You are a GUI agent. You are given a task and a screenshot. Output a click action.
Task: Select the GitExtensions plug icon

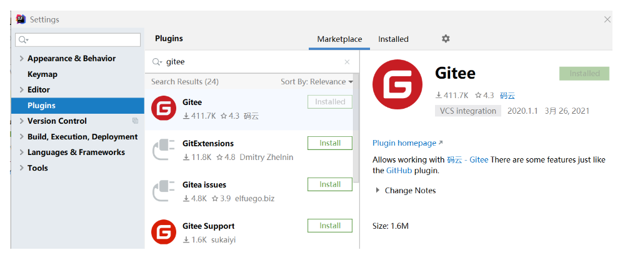(164, 150)
